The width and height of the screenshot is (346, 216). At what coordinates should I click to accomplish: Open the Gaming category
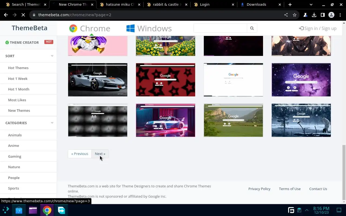pos(15,156)
